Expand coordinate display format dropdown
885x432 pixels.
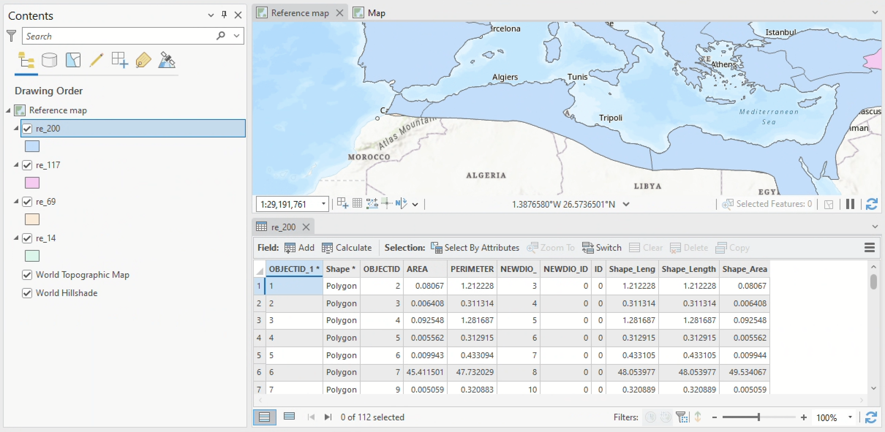(626, 204)
